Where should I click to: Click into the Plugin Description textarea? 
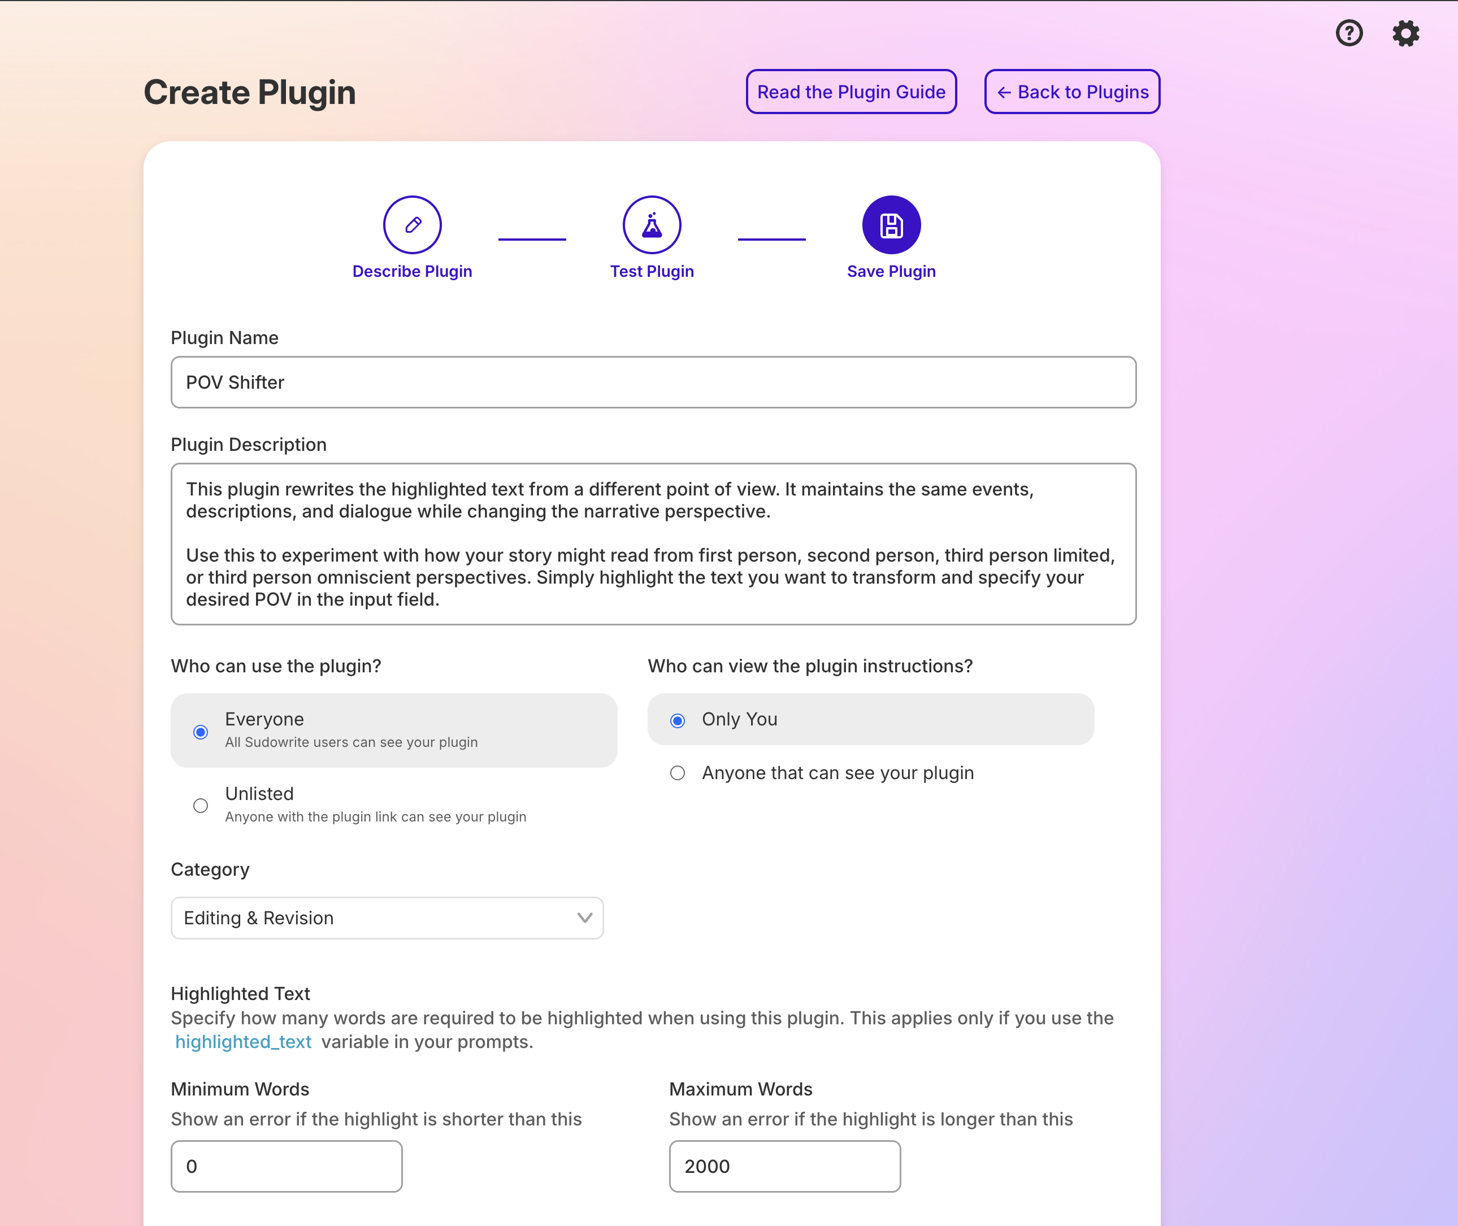(x=653, y=544)
